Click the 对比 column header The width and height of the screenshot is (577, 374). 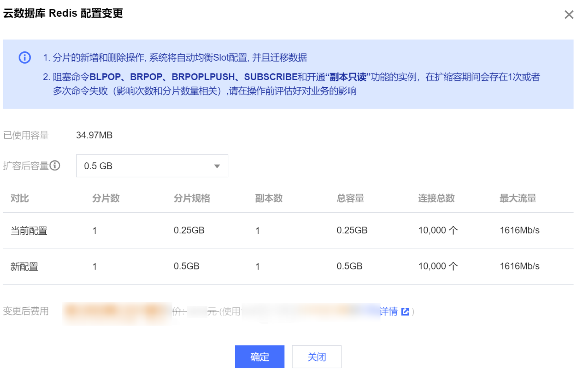[20, 198]
